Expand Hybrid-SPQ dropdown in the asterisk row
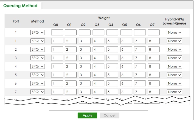 point(174,33)
